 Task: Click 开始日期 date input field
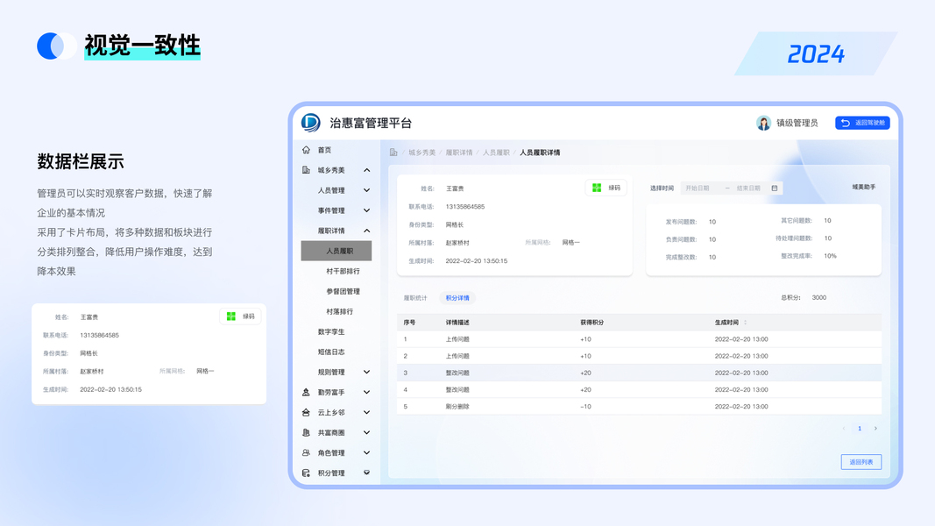(x=699, y=188)
